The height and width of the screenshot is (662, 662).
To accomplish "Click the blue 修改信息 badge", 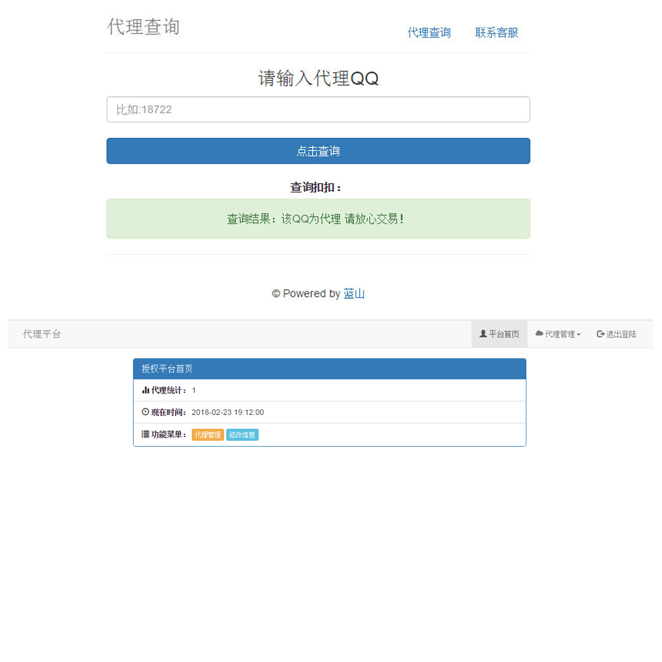I will click(242, 435).
